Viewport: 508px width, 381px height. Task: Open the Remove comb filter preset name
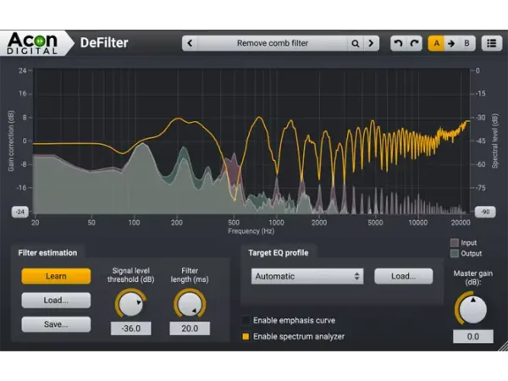tap(273, 43)
